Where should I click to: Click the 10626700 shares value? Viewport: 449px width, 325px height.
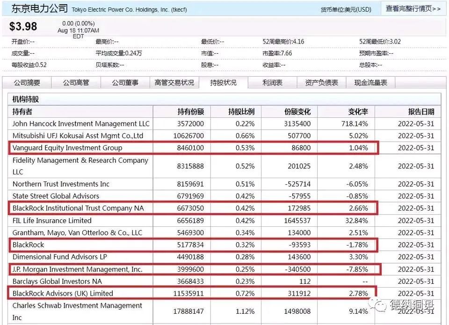point(188,136)
